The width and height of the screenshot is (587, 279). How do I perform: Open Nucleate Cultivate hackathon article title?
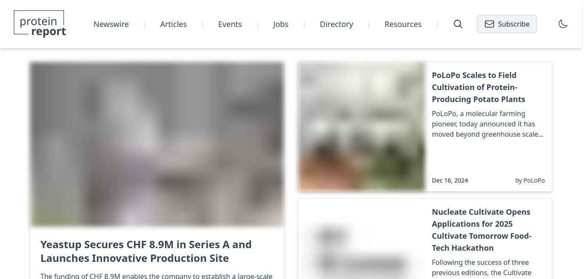482,230
